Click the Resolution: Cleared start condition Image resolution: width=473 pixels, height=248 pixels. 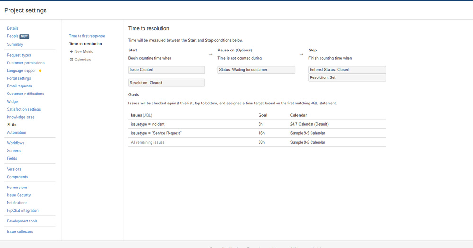(167, 83)
